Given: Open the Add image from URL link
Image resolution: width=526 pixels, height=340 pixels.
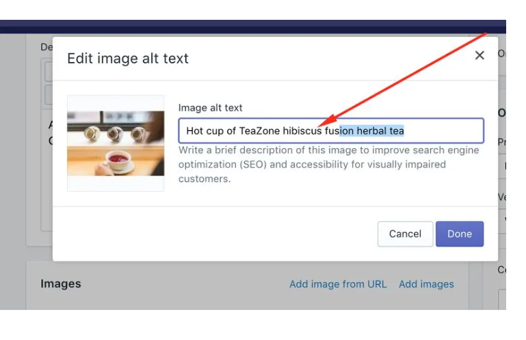Looking at the screenshot, I should pos(338,284).
